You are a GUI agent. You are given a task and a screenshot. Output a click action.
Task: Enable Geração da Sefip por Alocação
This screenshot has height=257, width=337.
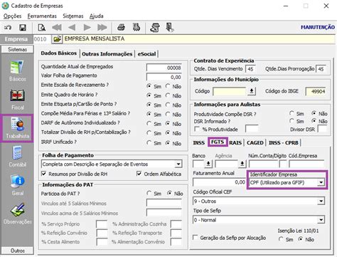tap(196, 237)
